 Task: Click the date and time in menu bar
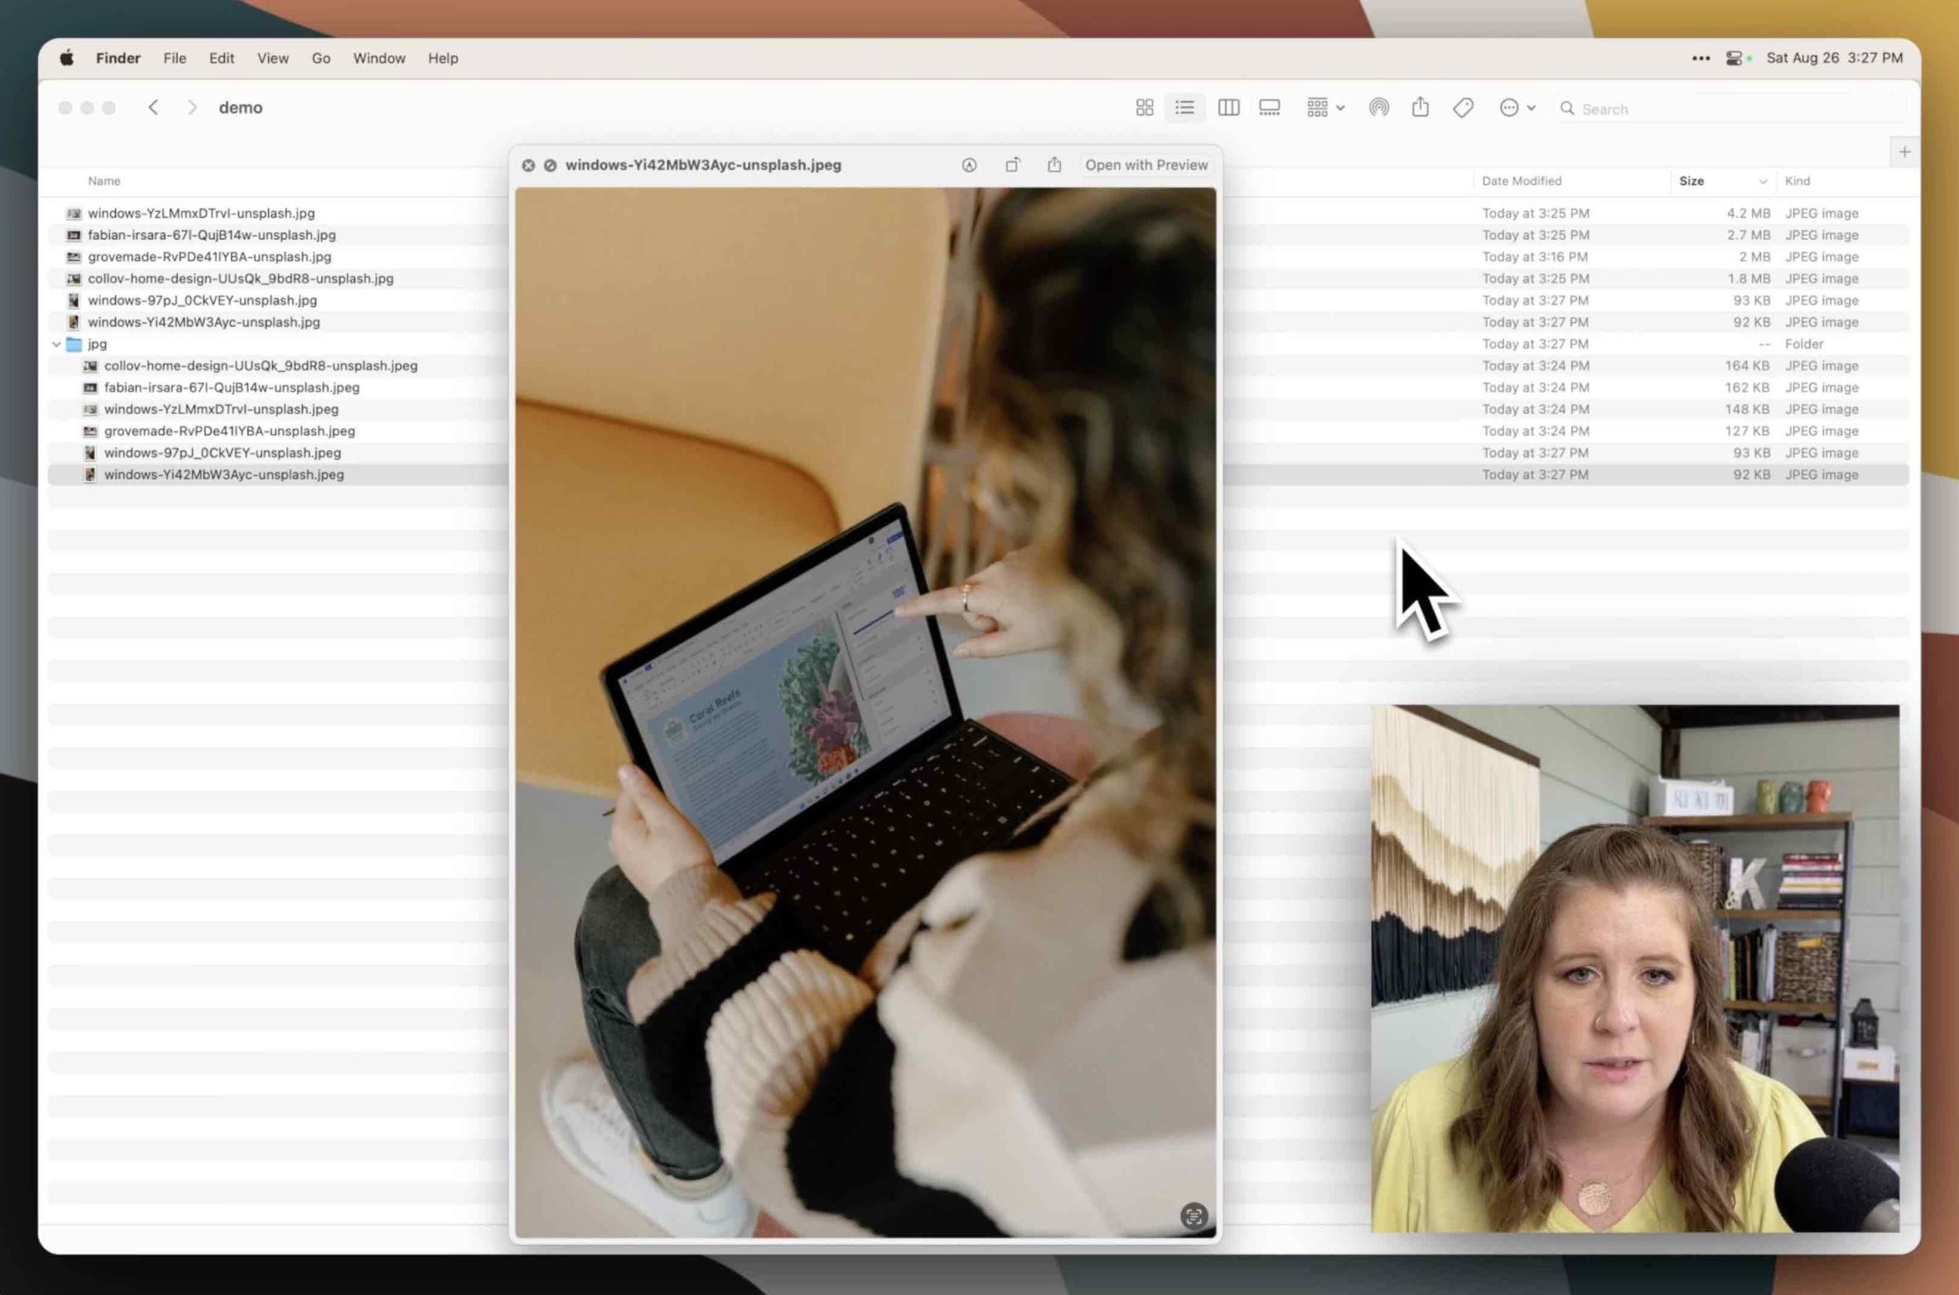(x=1834, y=58)
